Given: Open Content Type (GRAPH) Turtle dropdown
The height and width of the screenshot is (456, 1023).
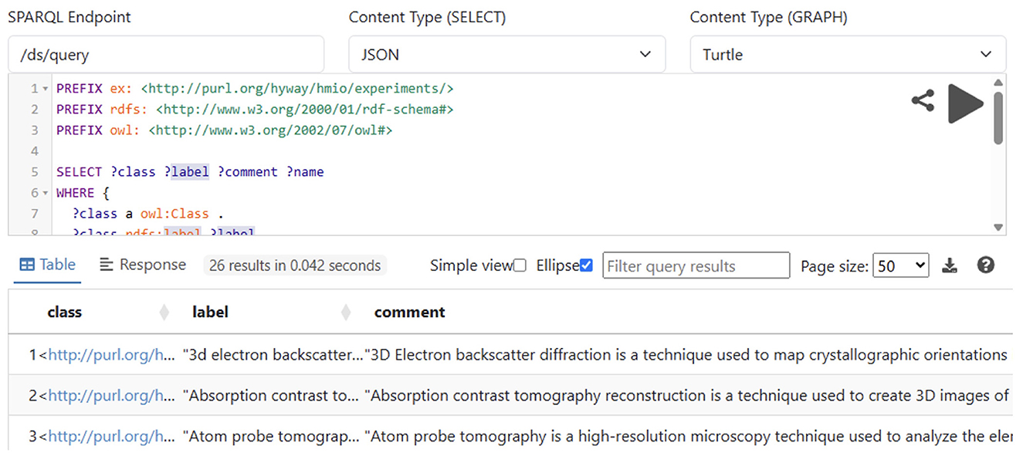Looking at the screenshot, I should 848,55.
